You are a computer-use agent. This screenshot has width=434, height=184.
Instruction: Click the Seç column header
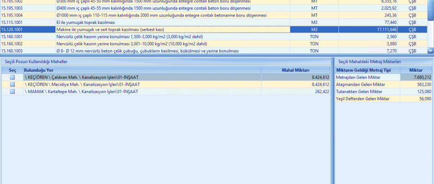(12, 70)
